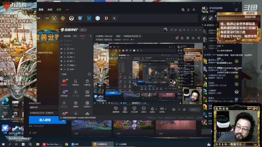The width and height of the screenshot is (262, 147).
Task: Switch to first scene tab in Douyu companion
Action: pyautogui.click(x=67, y=36)
